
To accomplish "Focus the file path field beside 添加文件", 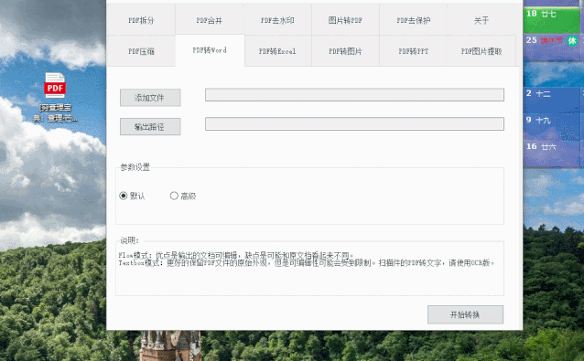I will pyautogui.click(x=354, y=95).
